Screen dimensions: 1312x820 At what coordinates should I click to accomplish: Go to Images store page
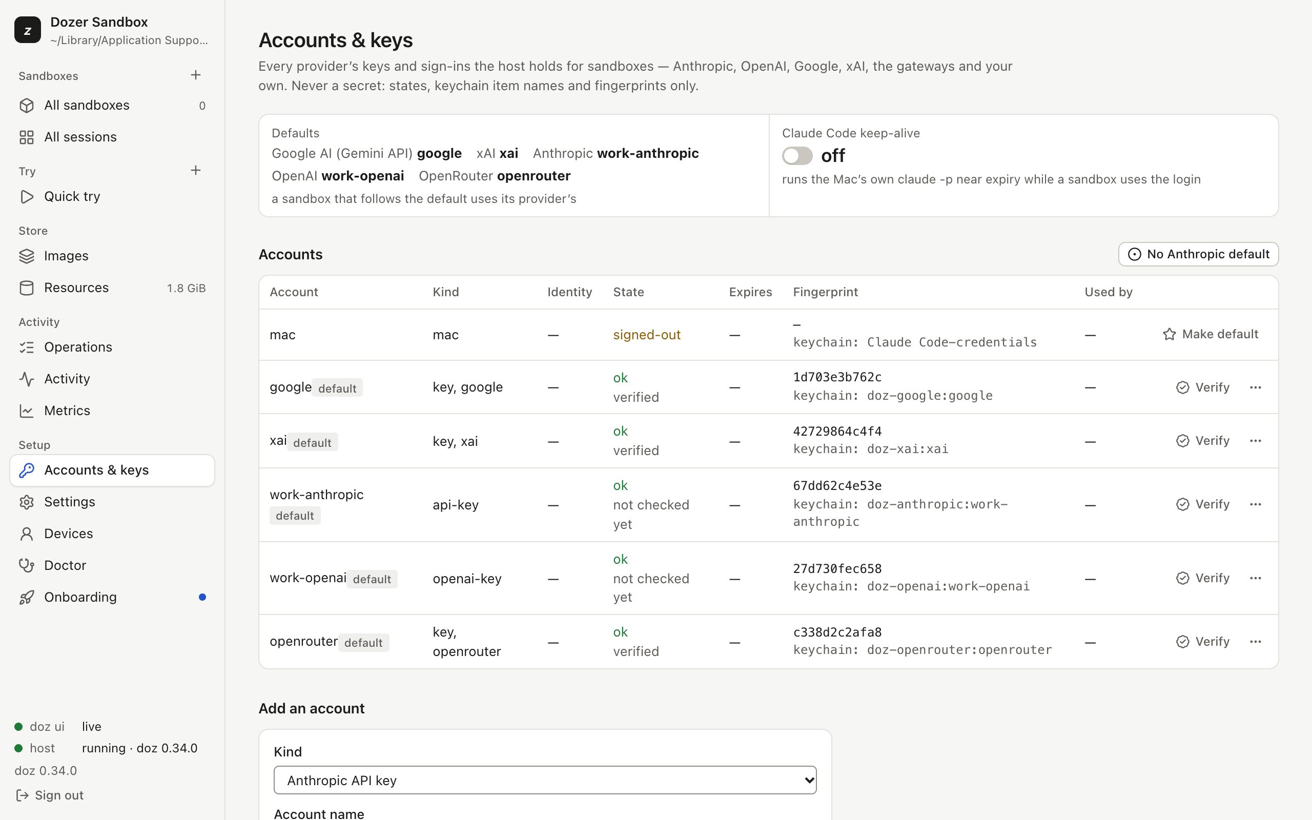pos(112,255)
